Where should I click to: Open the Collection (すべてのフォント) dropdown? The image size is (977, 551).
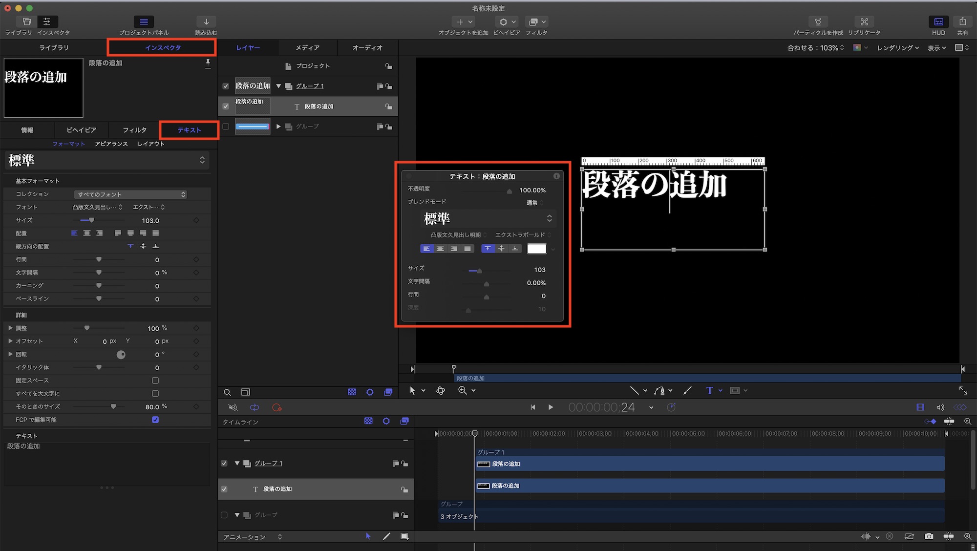[x=130, y=194]
